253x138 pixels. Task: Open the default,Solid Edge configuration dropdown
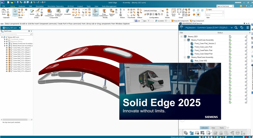tap(160, 11)
